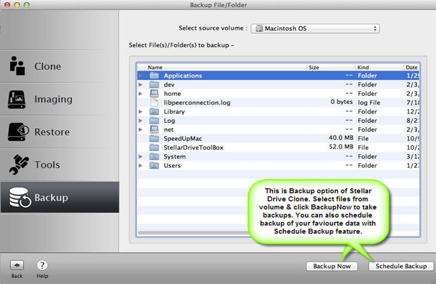This screenshot has height=284, width=436.
Task: Expand the Log folder triangle
Action: (141, 121)
